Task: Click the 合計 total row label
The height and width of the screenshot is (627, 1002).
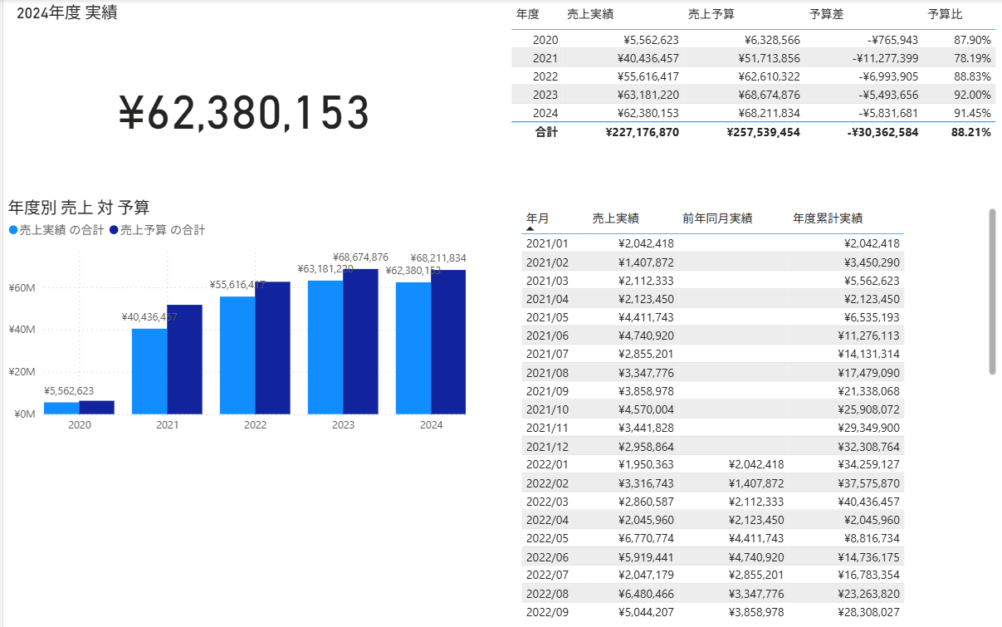Action: click(546, 132)
